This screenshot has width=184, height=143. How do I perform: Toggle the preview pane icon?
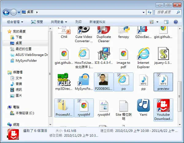click(166, 22)
